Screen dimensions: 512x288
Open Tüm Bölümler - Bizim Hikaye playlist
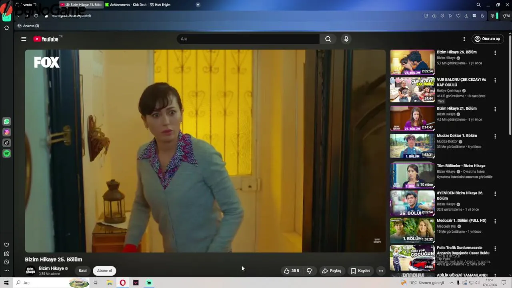coord(461,166)
